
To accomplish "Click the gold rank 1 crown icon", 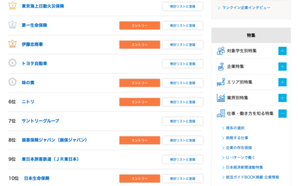I will (x=12, y=5).
